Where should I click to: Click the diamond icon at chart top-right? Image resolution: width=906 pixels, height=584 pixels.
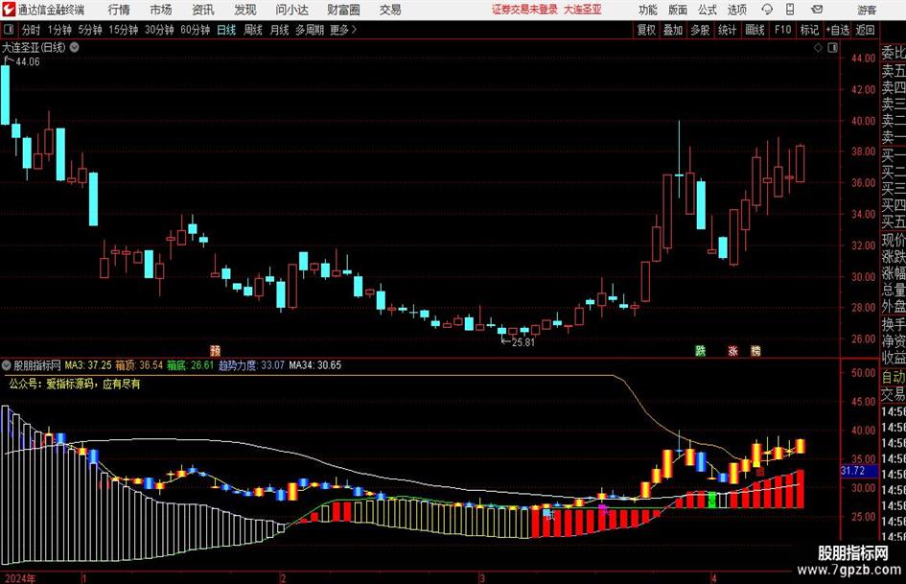click(818, 48)
